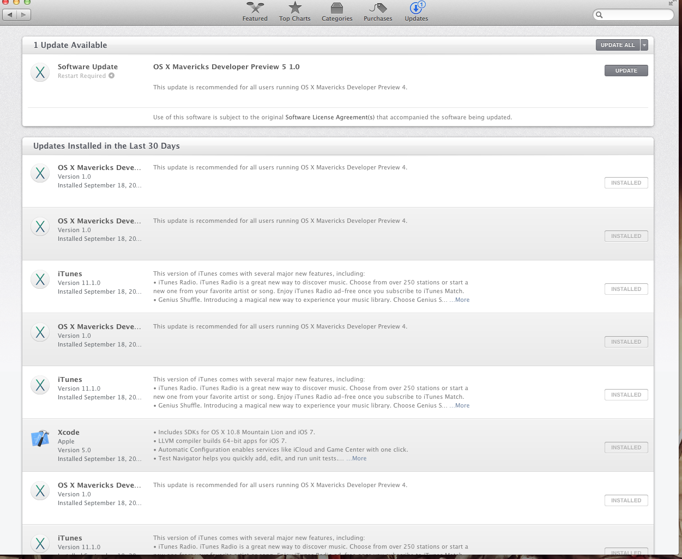
Task: Click "Includes SDKs for OS X 10.8" line
Action: [234, 432]
